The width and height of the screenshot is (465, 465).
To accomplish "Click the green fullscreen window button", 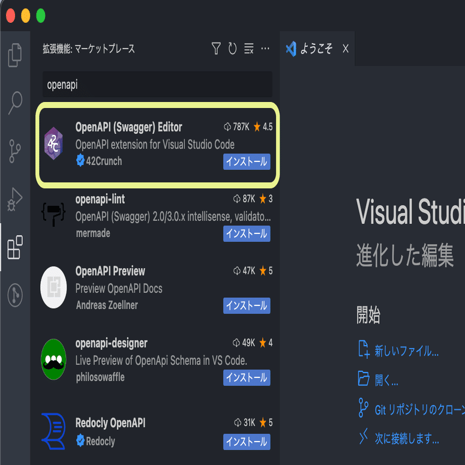I will tap(41, 16).
